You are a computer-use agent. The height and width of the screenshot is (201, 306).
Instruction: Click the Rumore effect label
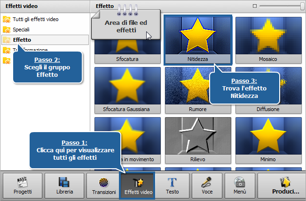198,109
